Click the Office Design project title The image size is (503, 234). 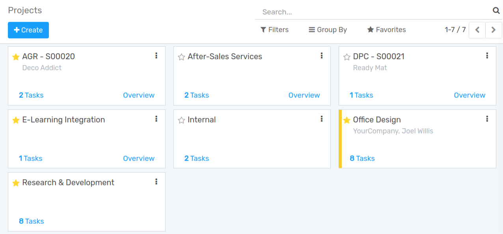click(377, 120)
